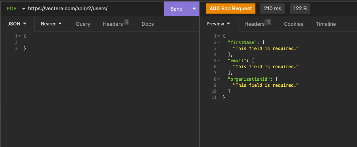The height and width of the screenshot is (147, 357).
Task: Click the 122 B response size tag
Action: point(300,9)
